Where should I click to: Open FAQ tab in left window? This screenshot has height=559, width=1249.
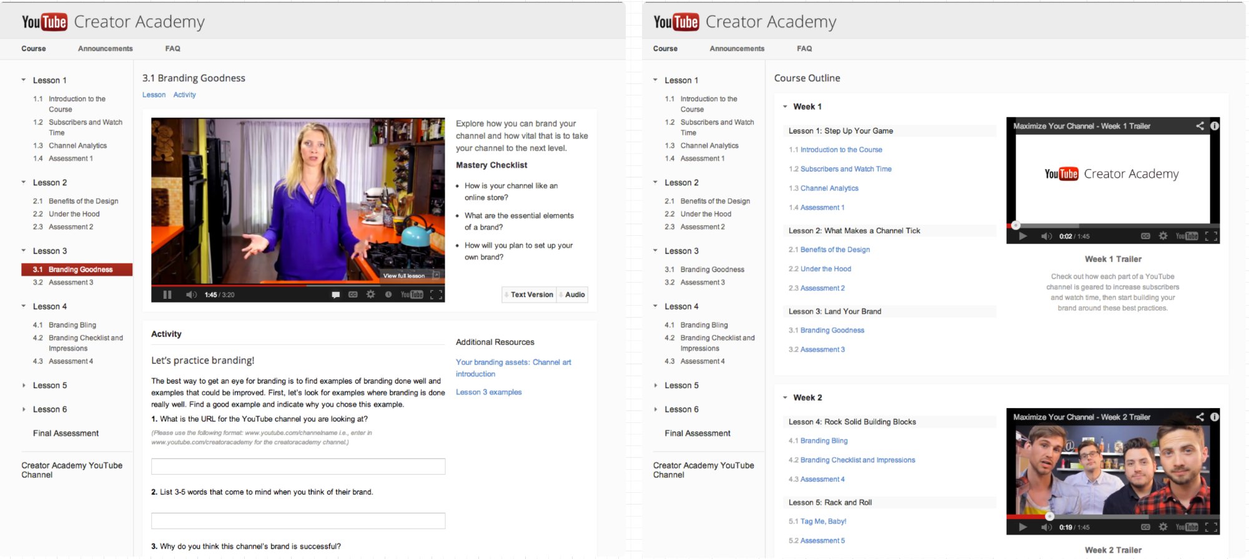173,49
